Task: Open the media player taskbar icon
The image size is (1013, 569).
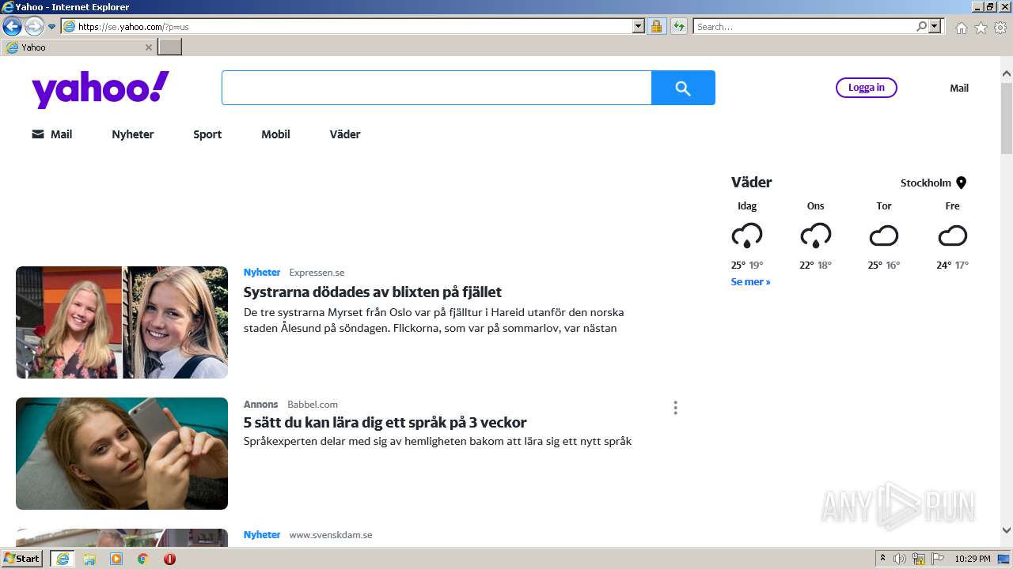Action: tap(116, 559)
